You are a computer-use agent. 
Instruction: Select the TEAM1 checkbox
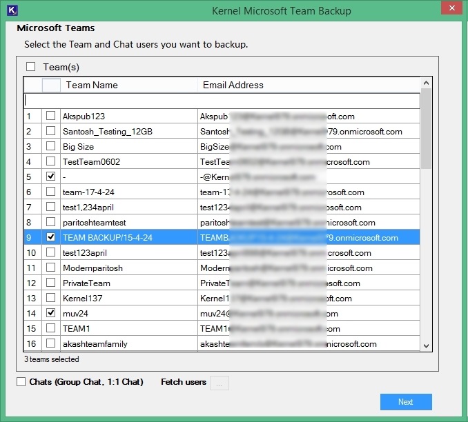pyautogui.click(x=51, y=328)
